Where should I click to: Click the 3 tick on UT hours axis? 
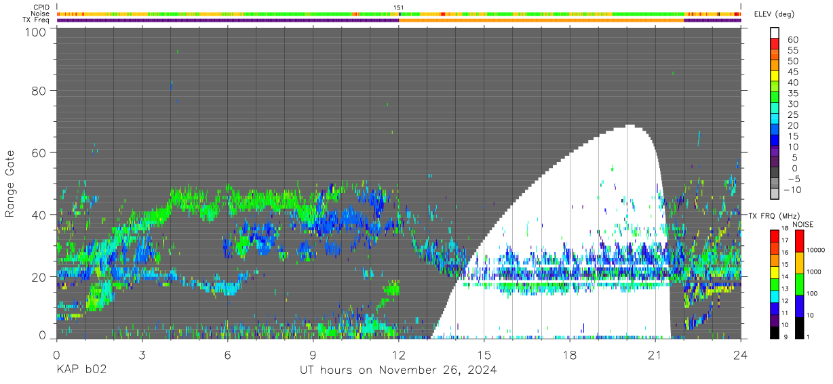click(142, 354)
